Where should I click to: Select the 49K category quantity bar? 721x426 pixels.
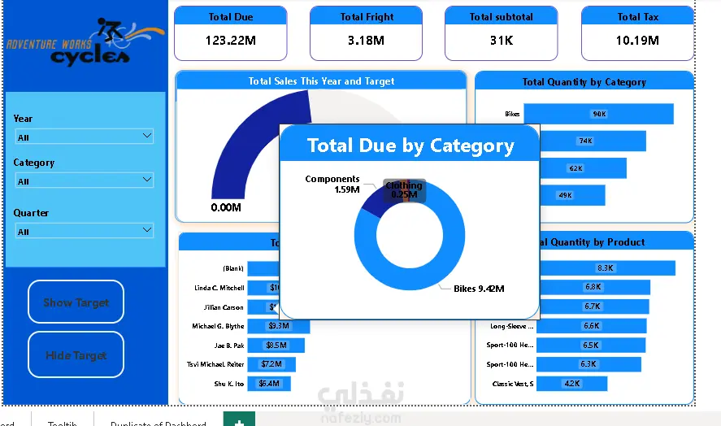click(572, 195)
